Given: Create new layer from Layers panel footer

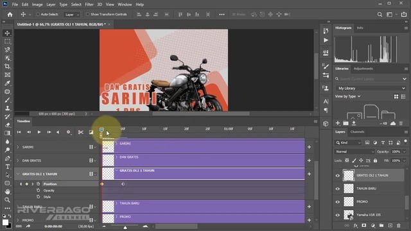Looking at the screenshot, I should click(x=390, y=225).
